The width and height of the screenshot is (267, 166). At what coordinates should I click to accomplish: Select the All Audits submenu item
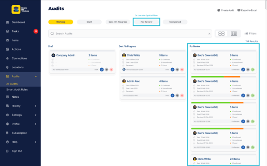12,84
